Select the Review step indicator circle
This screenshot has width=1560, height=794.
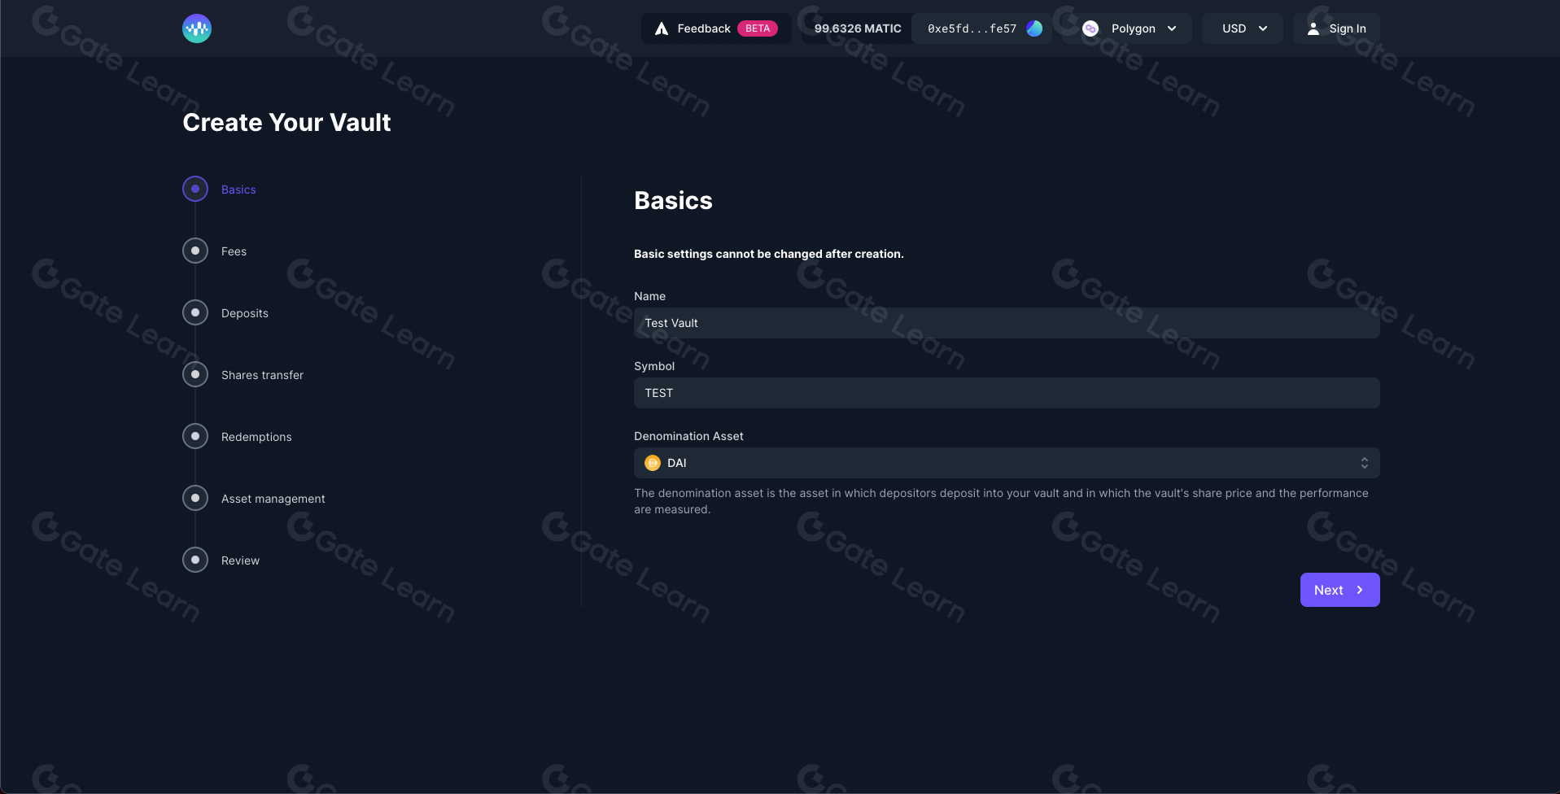coord(194,560)
